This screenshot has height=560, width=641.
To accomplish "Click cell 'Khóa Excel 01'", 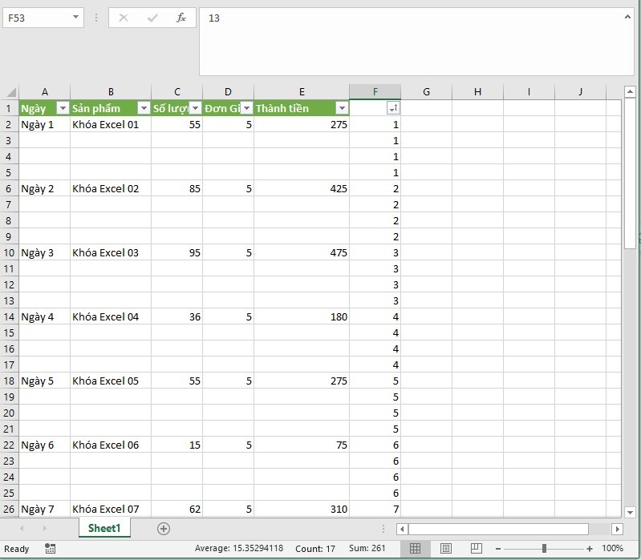I will [111, 124].
